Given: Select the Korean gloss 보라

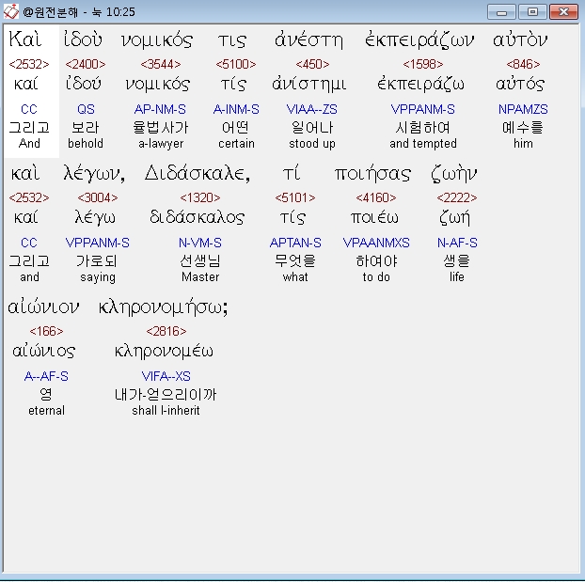Looking at the screenshot, I should point(86,128).
